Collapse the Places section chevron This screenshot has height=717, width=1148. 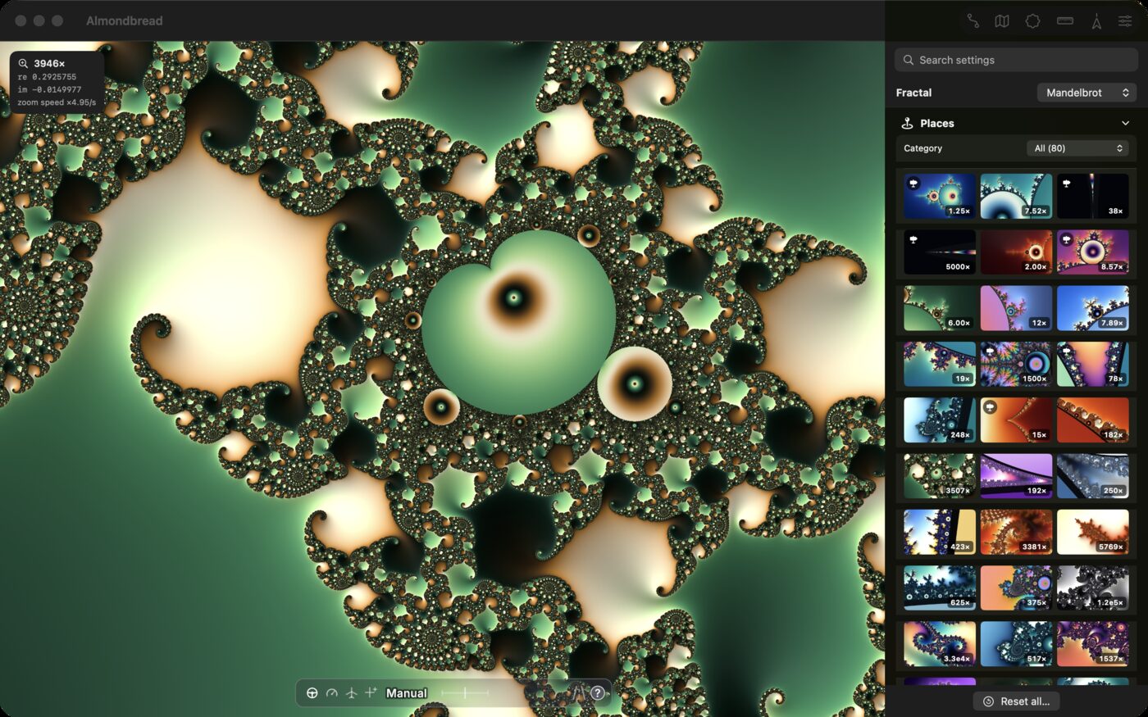[1125, 124]
